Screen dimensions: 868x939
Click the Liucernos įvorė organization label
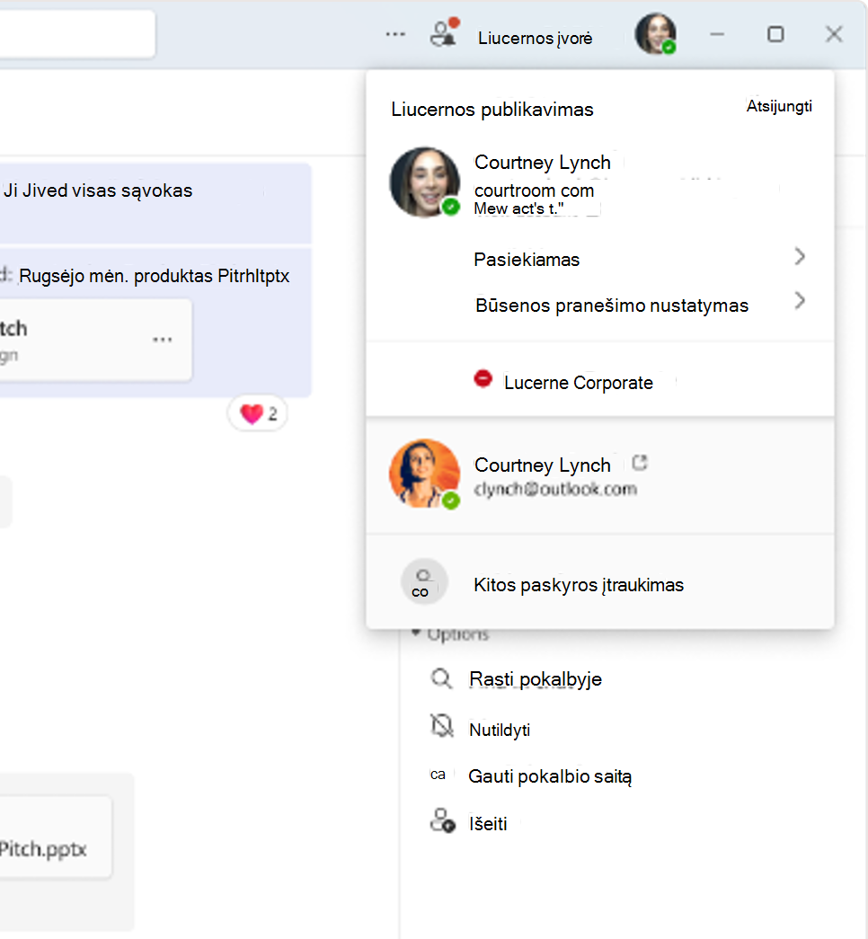click(x=535, y=39)
